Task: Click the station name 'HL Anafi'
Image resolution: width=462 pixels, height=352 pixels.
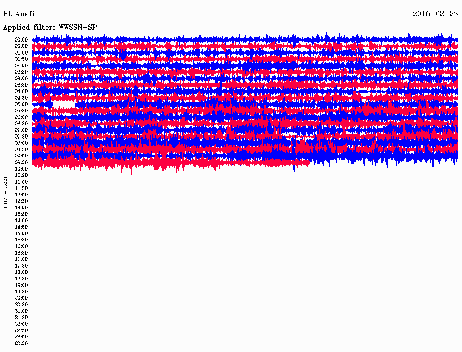Action: point(18,14)
